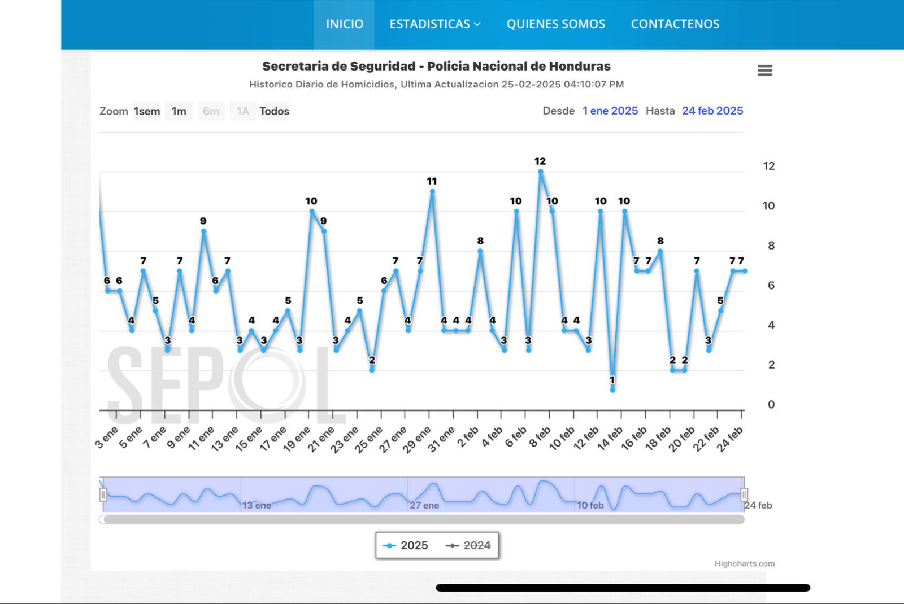
Task: Expand the ESTADISTICAS dropdown menu
Action: tap(434, 24)
